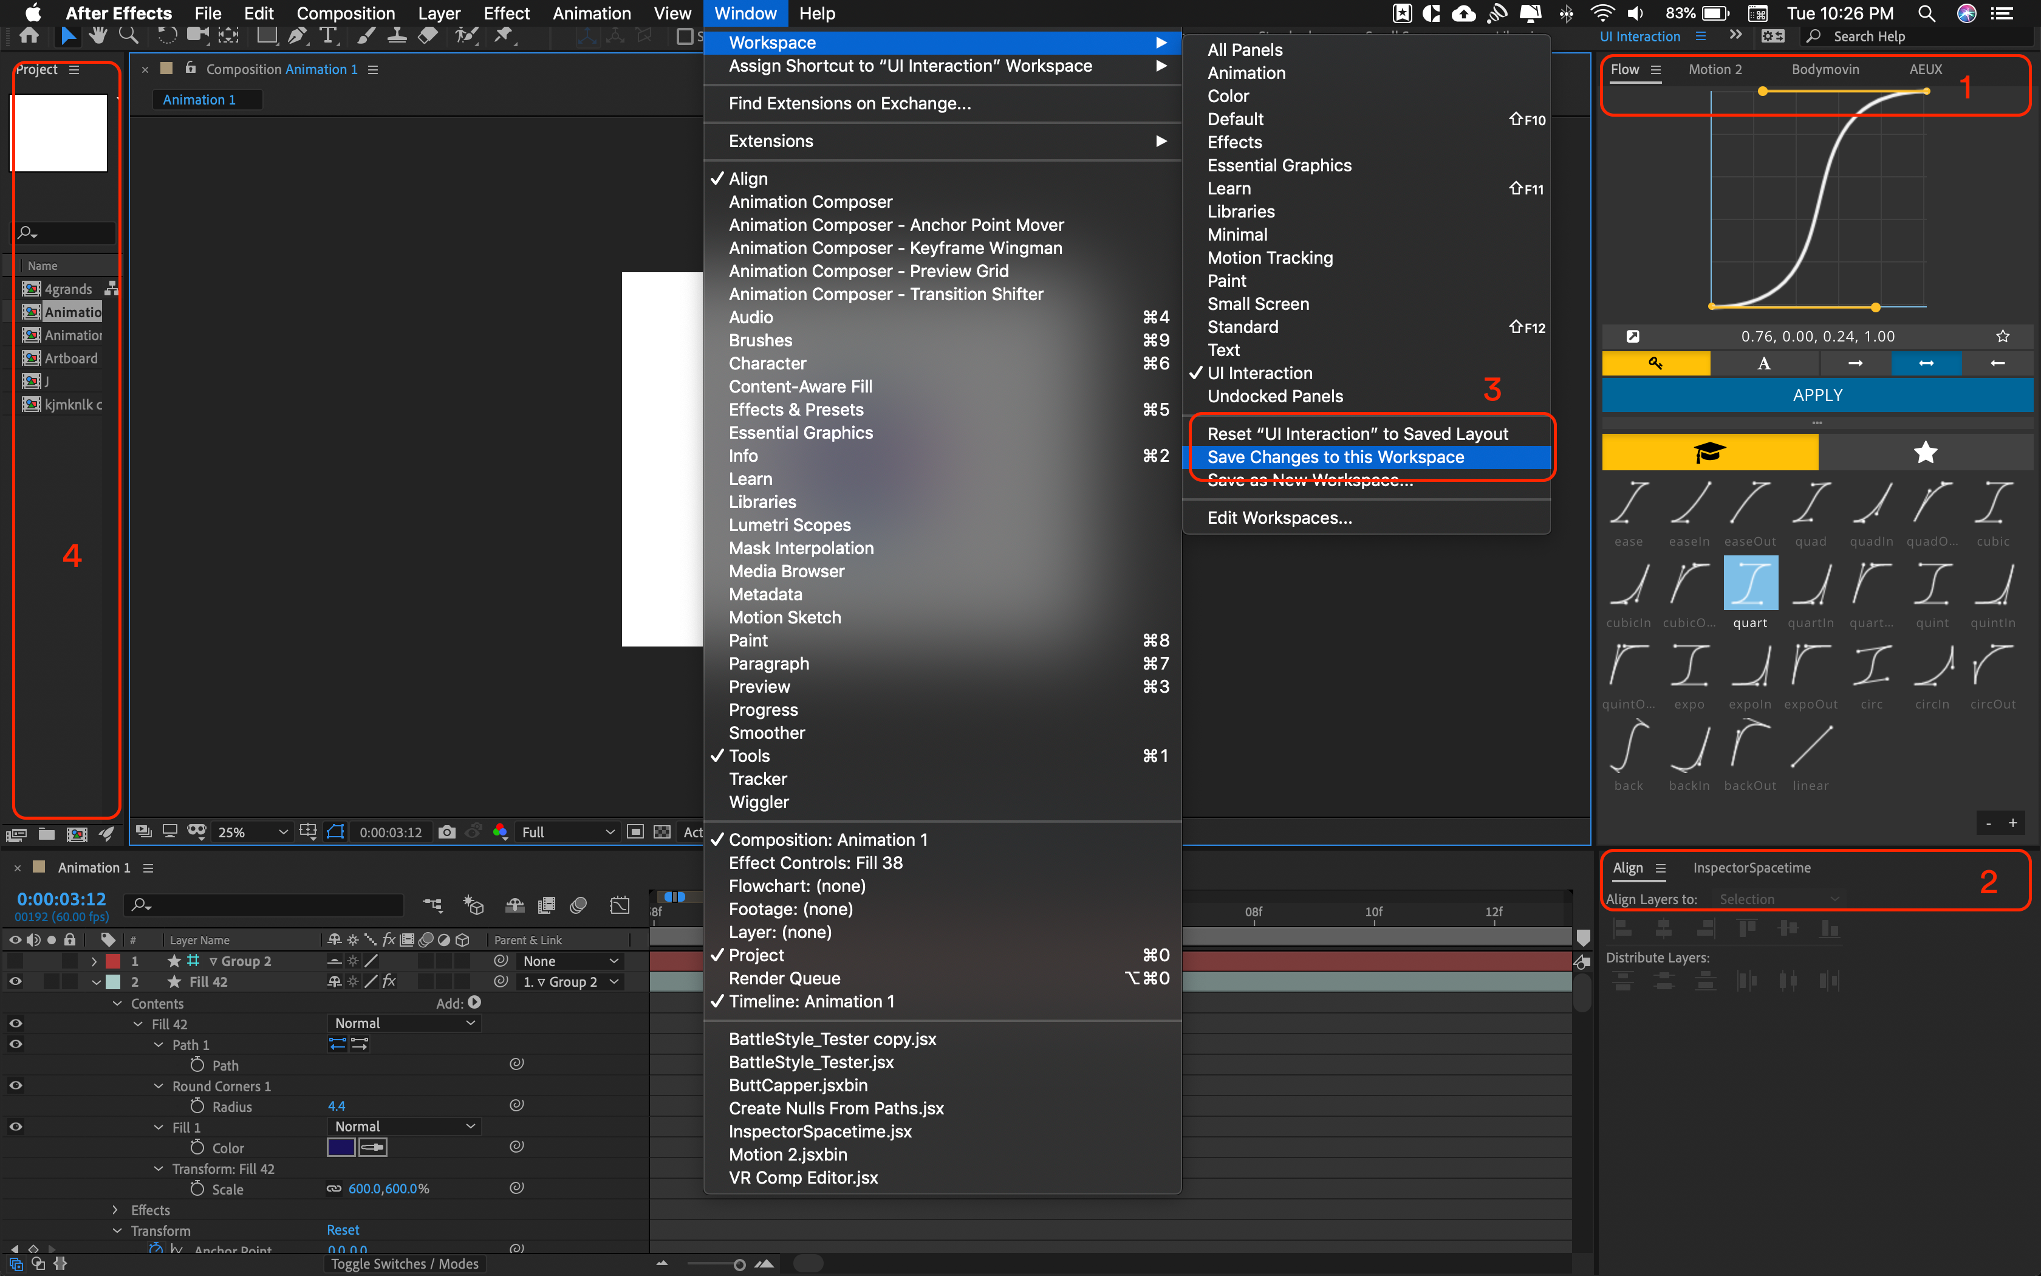This screenshot has width=2041, height=1276.
Task: Open Fill 42 Normal blend mode dropdown
Action: [405, 1023]
